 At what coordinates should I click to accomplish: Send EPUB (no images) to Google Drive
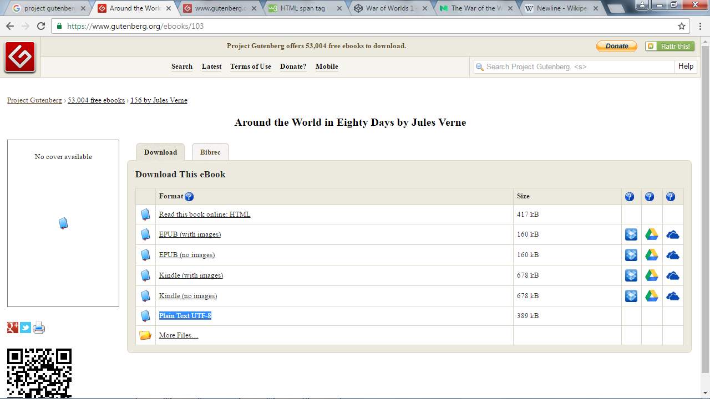pos(652,255)
